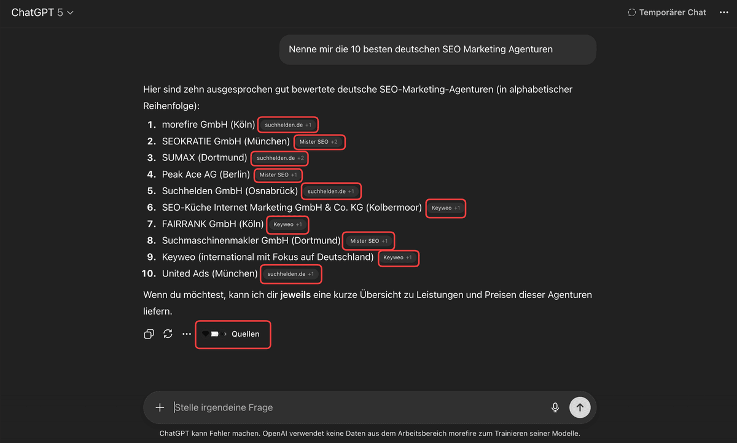Focus the 'Stelle irgendeine Frage' input field

pos(356,407)
